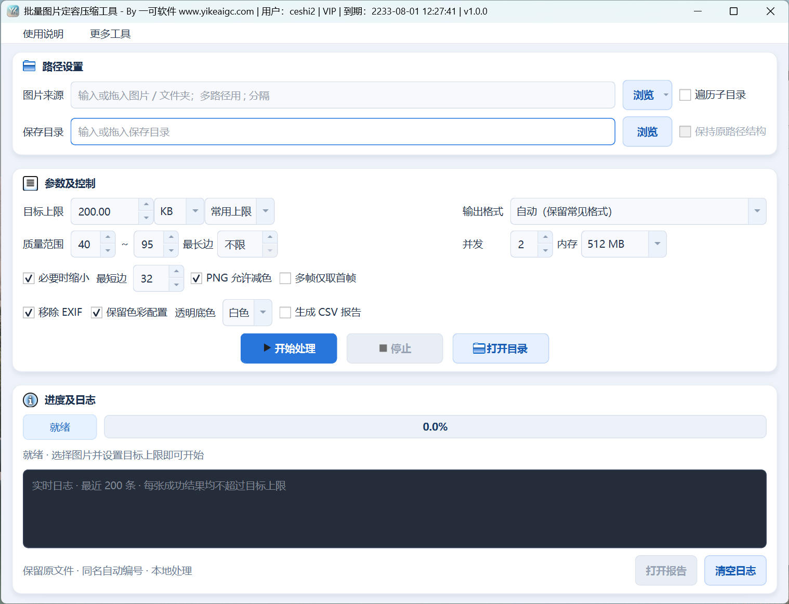Click the 清空日志 button

click(735, 571)
